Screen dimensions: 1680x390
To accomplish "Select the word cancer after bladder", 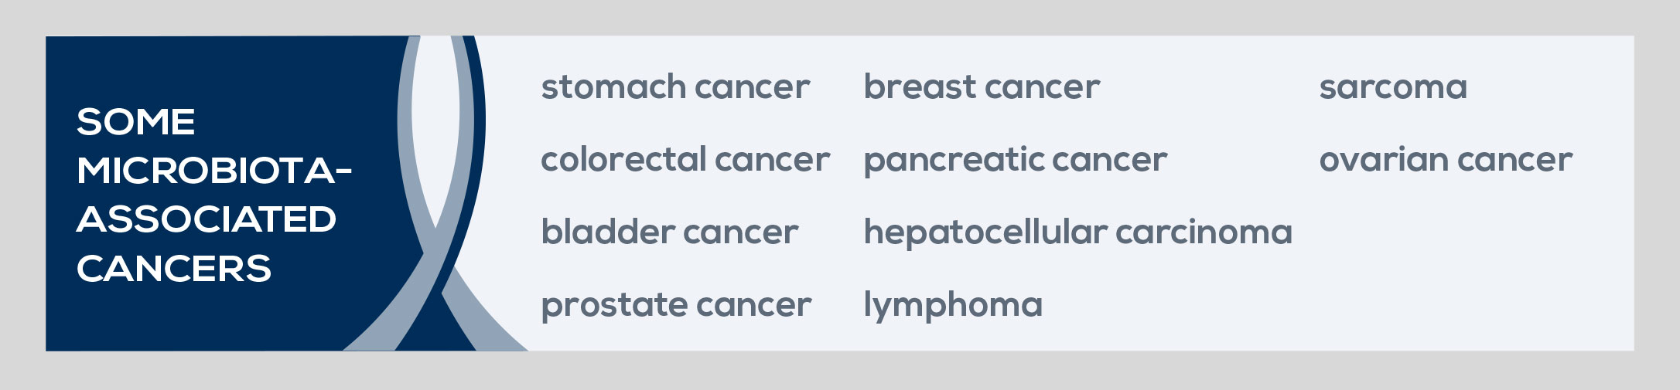I will (740, 232).
